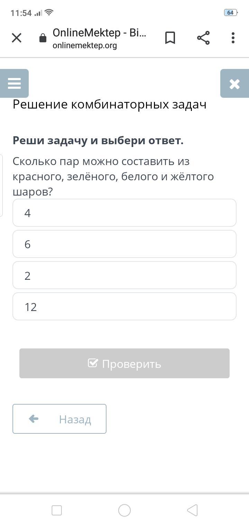Bookmark this page
This screenshot has height=527, width=249.
(x=170, y=38)
